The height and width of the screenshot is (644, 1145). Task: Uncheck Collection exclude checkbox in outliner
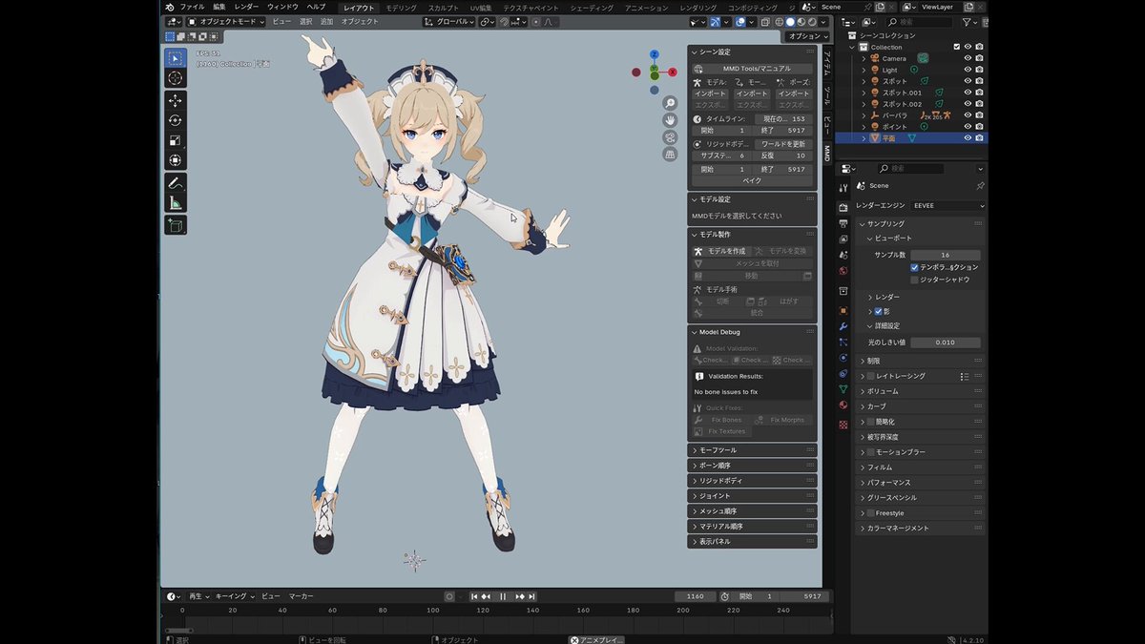(x=957, y=47)
